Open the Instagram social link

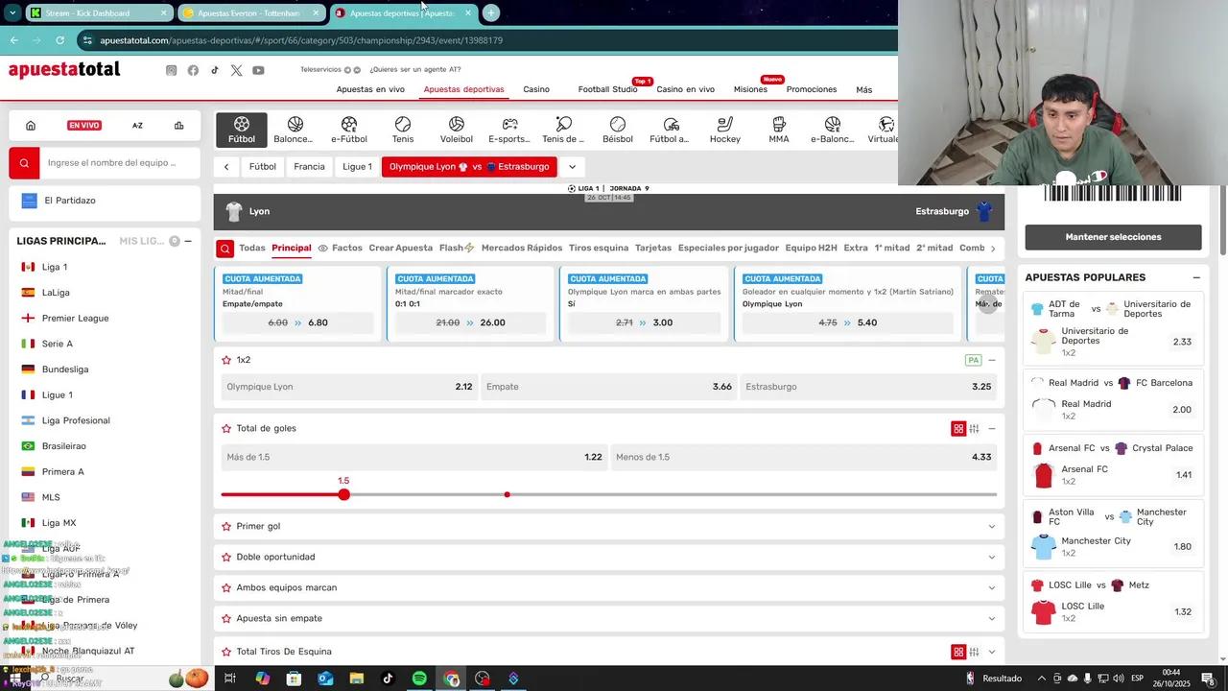click(x=171, y=70)
